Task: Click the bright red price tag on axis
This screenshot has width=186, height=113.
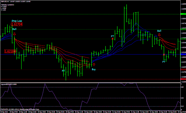Action: tap(183, 79)
